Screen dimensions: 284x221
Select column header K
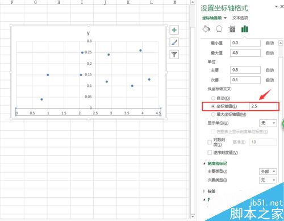click(x=128, y=2)
